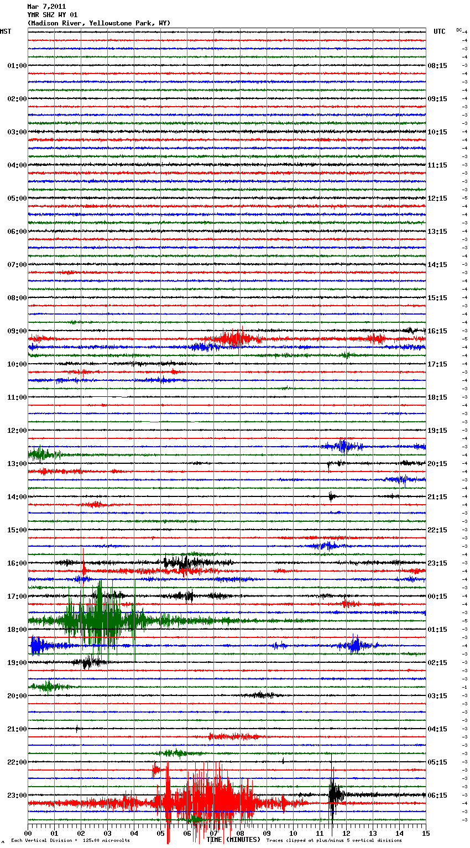Click the "TIME (MINUTES)" axis title

click(x=233, y=840)
